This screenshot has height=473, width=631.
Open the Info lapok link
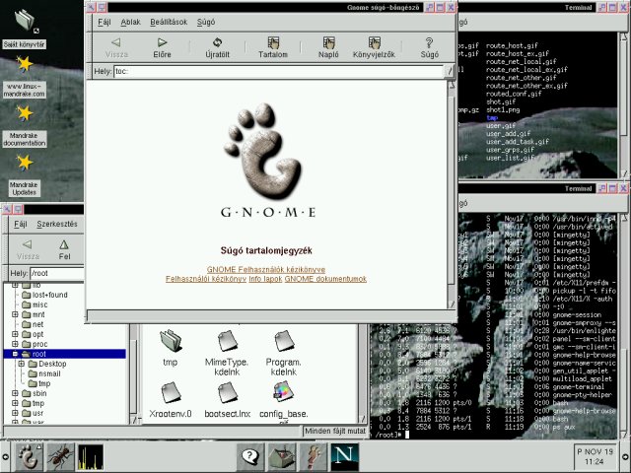[265, 279]
